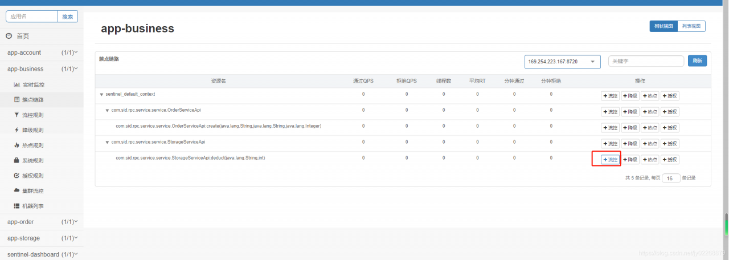Click the 通过QPS column header
Image resolution: width=729 pixels, height=260 pixels.
pos(363,81)
